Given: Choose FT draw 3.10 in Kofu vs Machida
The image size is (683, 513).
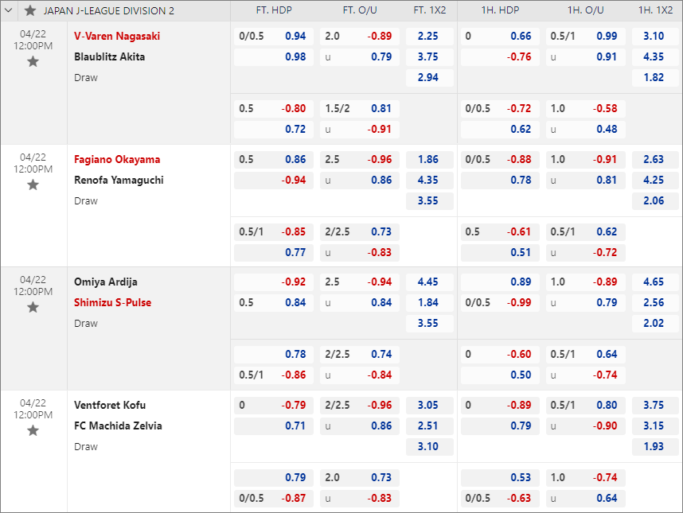Looking at the screenshot, I should 430,446.
